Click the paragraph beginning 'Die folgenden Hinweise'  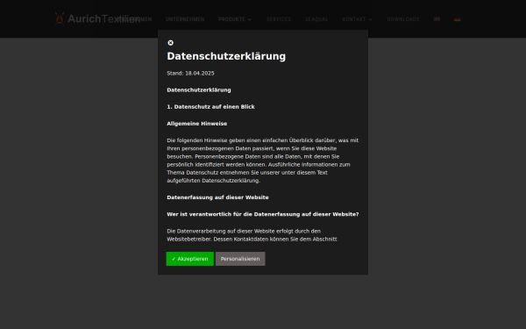click(x=263, y=161)
